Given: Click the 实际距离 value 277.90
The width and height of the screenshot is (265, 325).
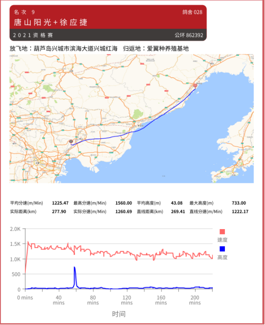Looking at the screenshot, I should tap(59, 211).
